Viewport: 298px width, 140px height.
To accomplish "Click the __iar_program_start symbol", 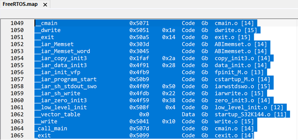I will (66, 79).
